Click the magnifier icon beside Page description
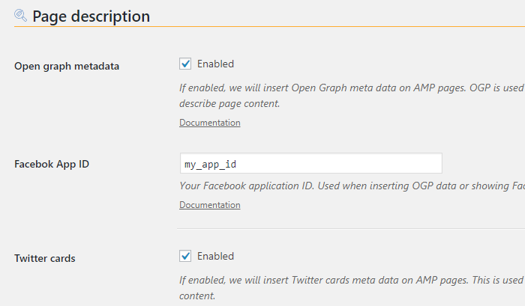 (20, 16)
